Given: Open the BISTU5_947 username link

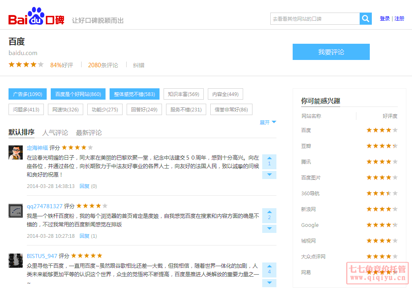Looking at the screenshot, I should click(x=42, y=256).
